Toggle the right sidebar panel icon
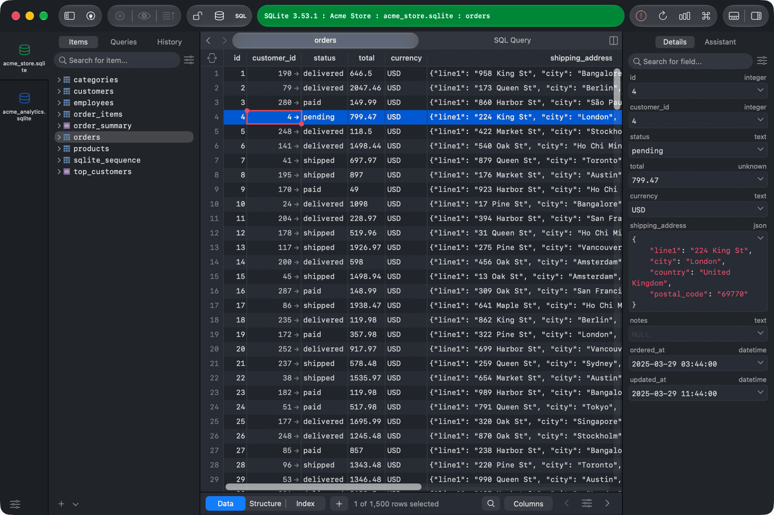Screen dimensions: 774x515 coord(756,16)
